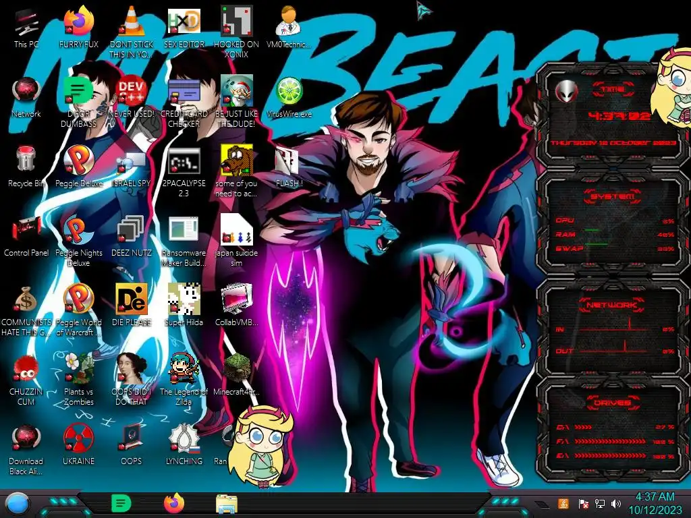Click the Start orb on the taskbar
This screenshot has width=691, height=518.
point(18,503)
